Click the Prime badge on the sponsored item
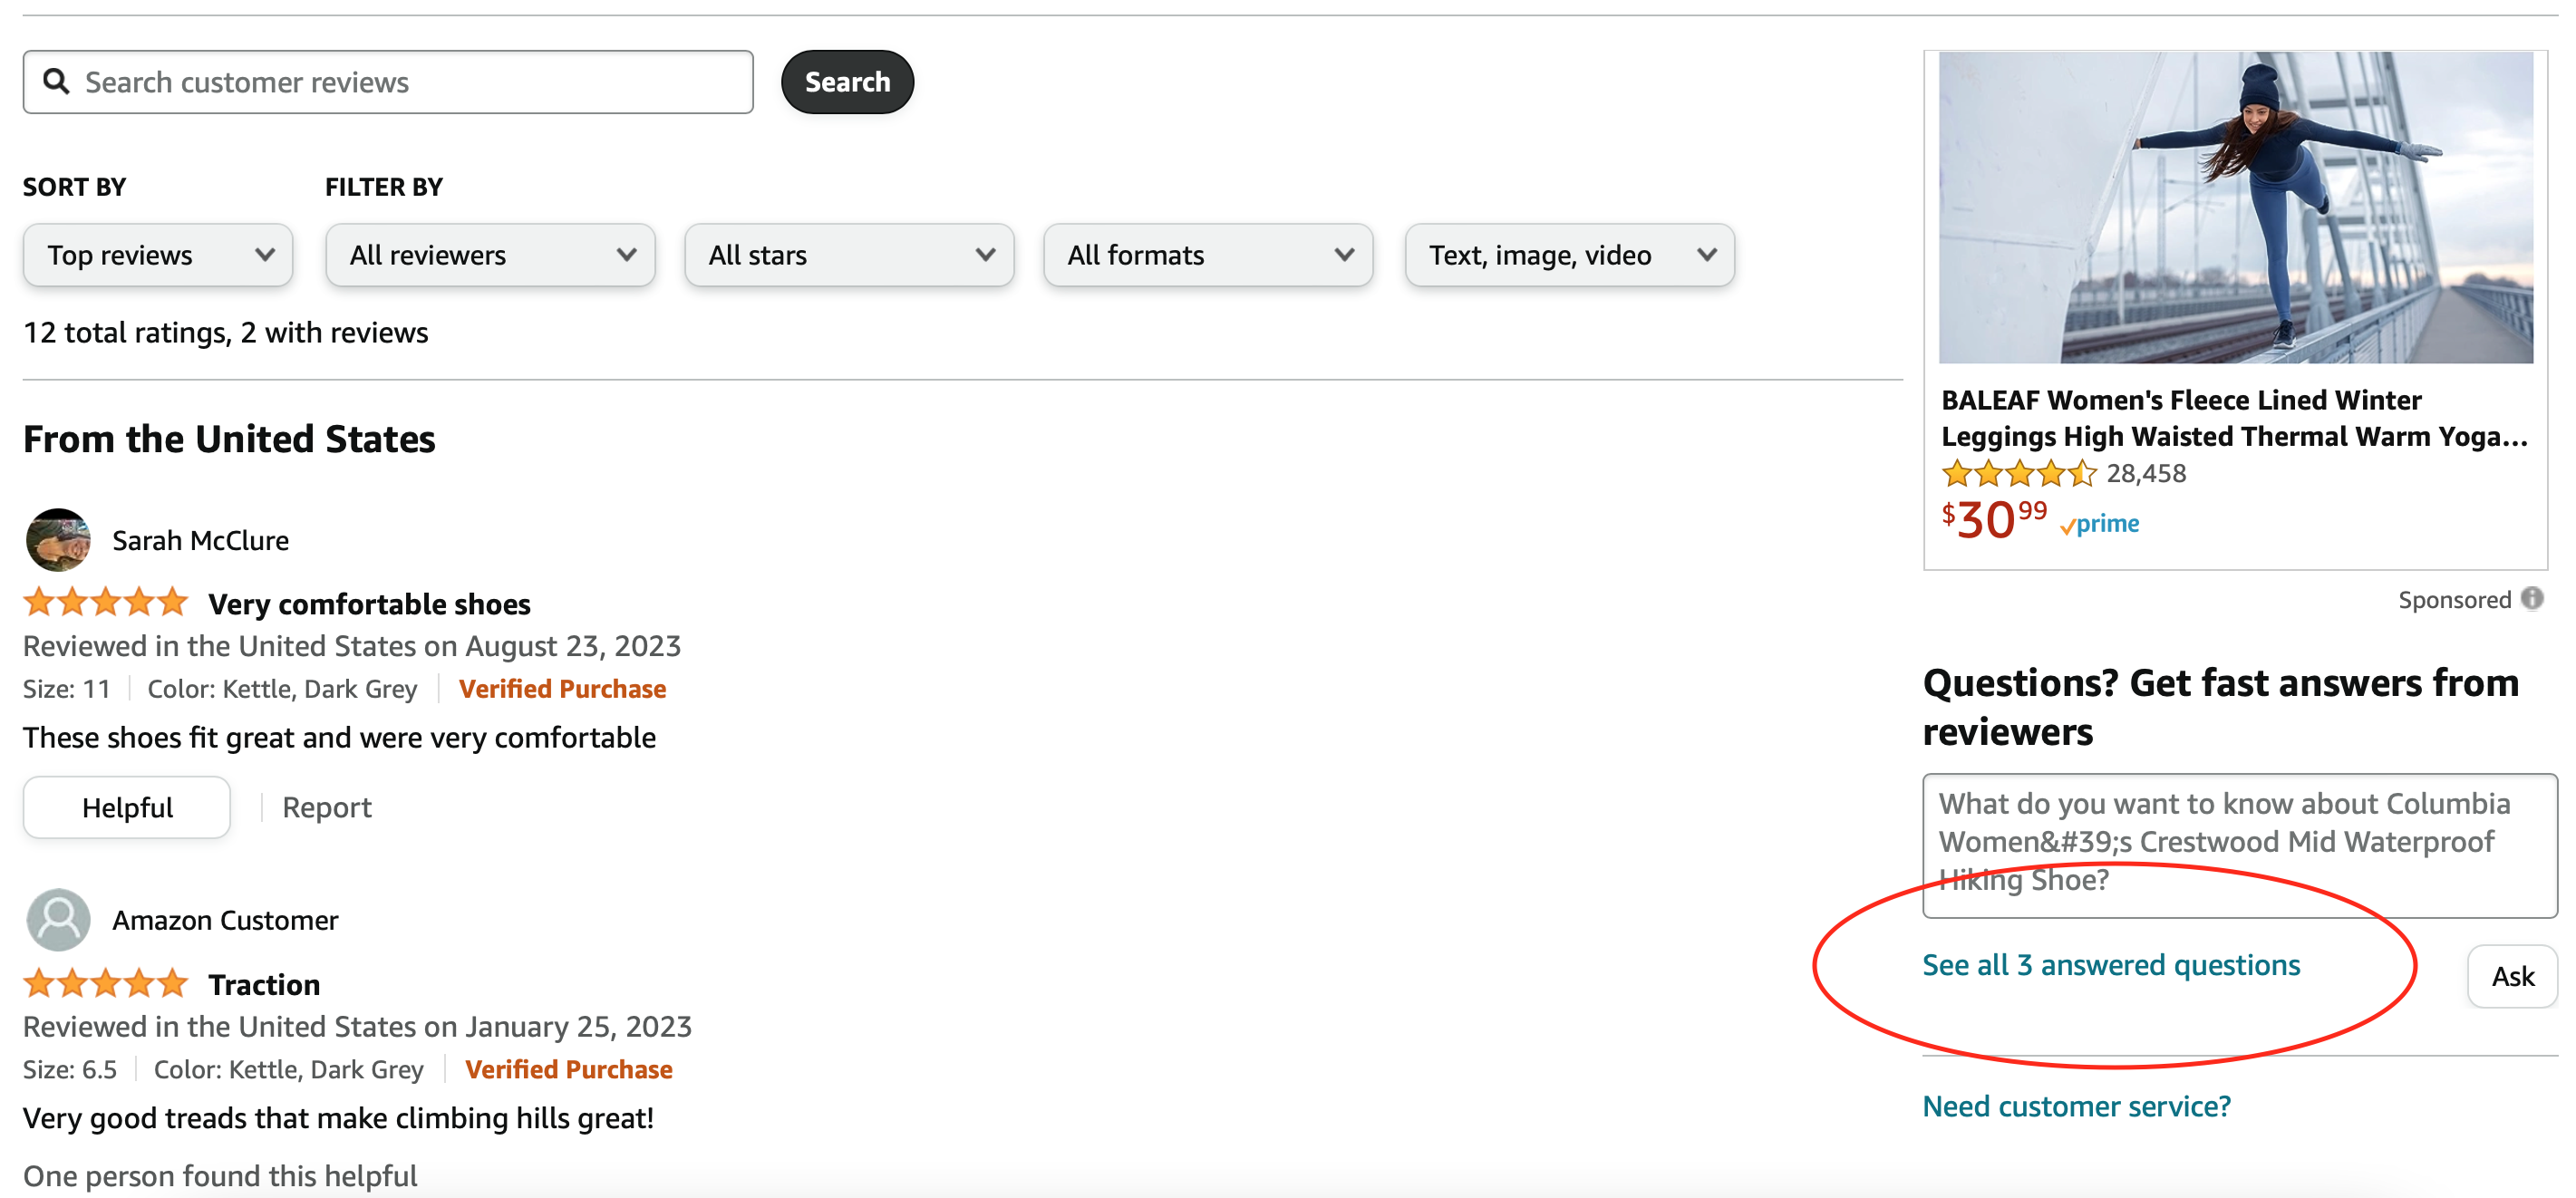Image resolution: width=2576 pixels, height=1198 pixels. pos(2100,523)
